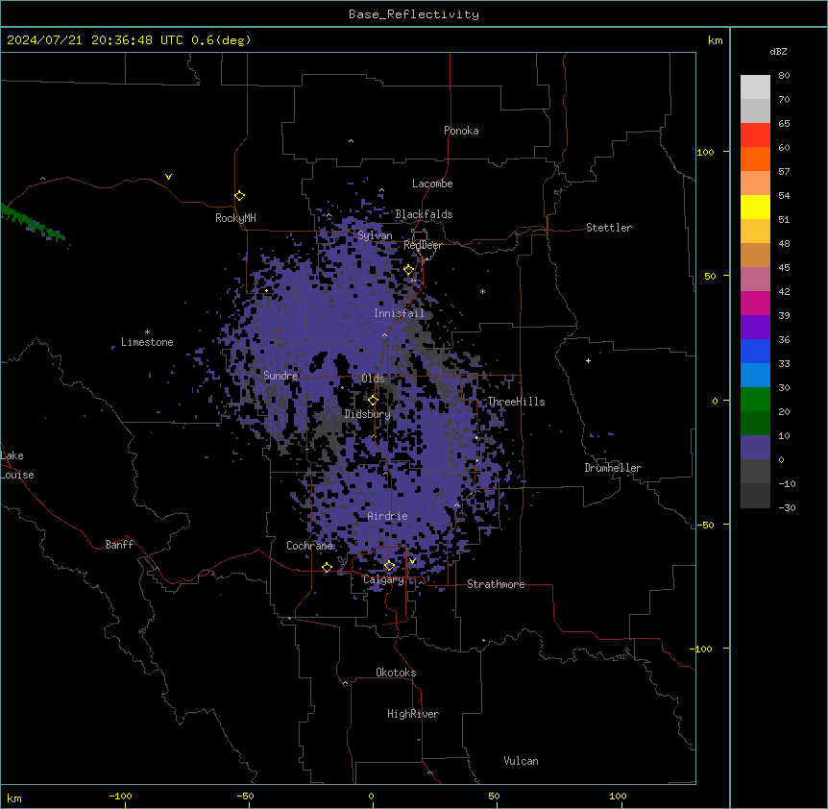Click the 30 dBZ green legend swatch
The height and width of the screenshot is (809, 828).
755,400
